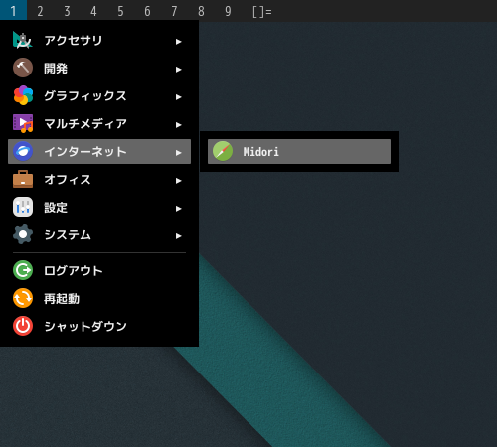
Task: Click the 設定 sliders icon
Action: coord(23,207)
